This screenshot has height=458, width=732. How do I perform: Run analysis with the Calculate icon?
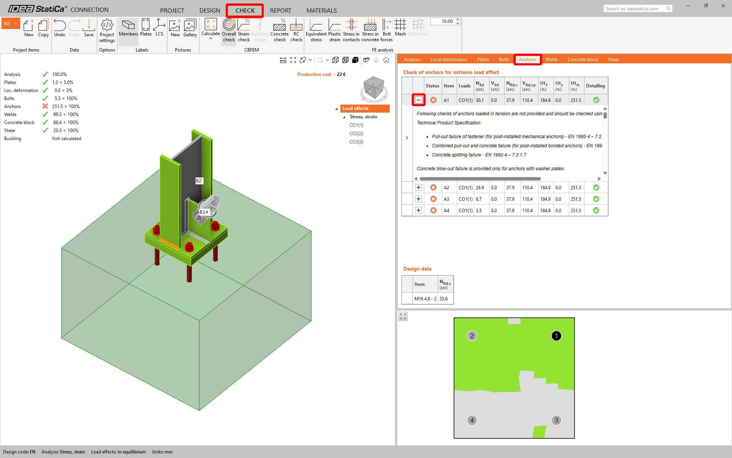point(210,29)
